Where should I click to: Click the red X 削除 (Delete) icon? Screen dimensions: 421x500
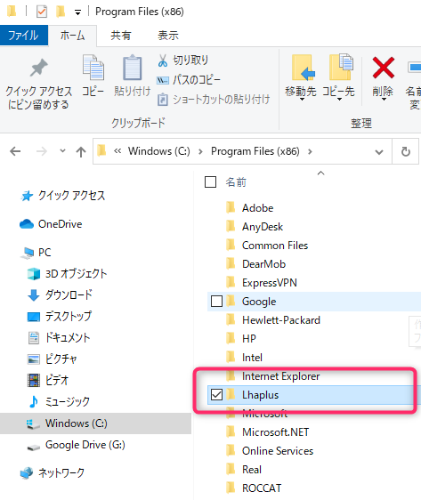383,68
